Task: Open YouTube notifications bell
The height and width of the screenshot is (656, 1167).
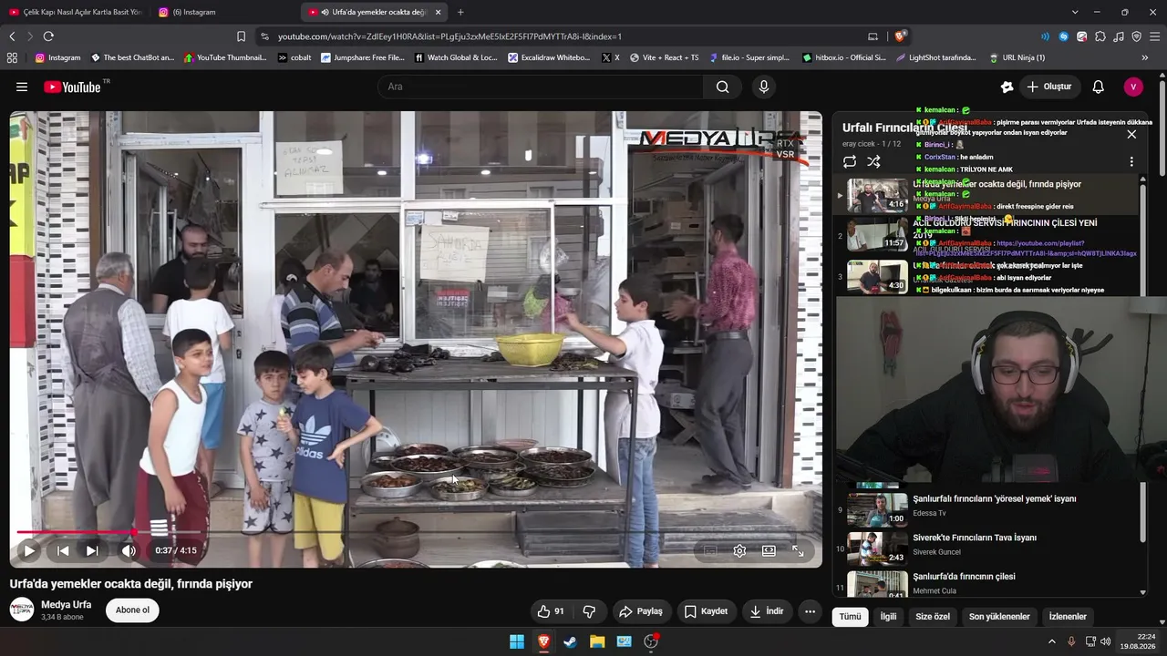Action: [1099, 87]
